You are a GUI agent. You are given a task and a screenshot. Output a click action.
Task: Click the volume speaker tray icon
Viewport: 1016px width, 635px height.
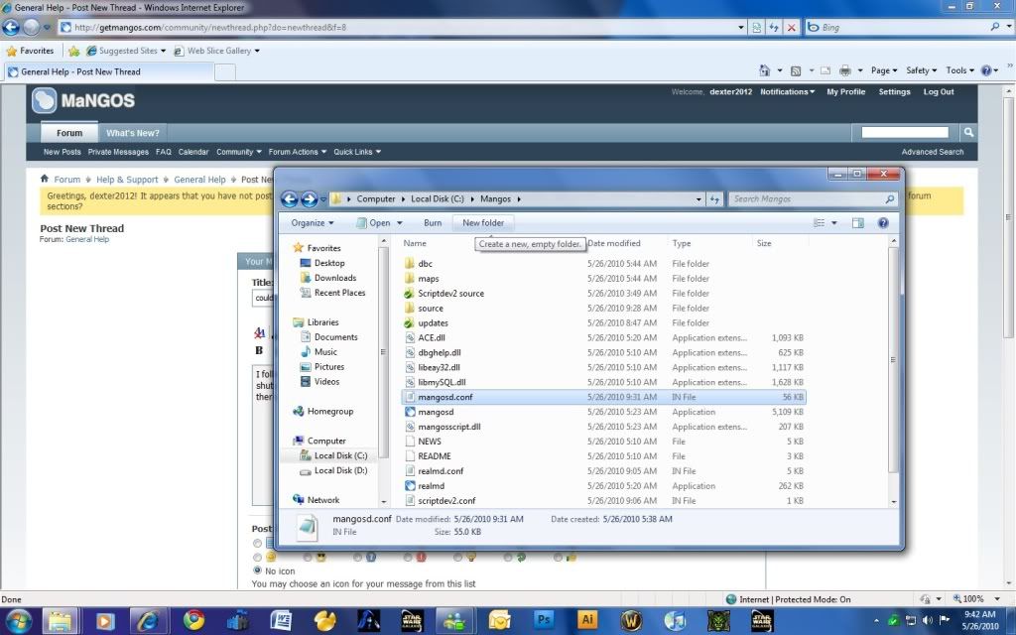(928, 620)
